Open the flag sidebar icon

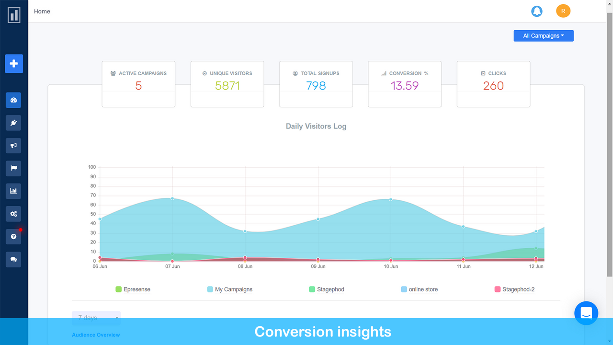coord(13,168)
